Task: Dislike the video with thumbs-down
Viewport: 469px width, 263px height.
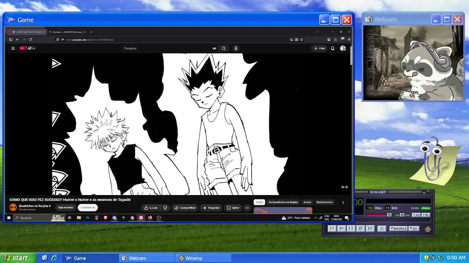Action: coord(165,208)
